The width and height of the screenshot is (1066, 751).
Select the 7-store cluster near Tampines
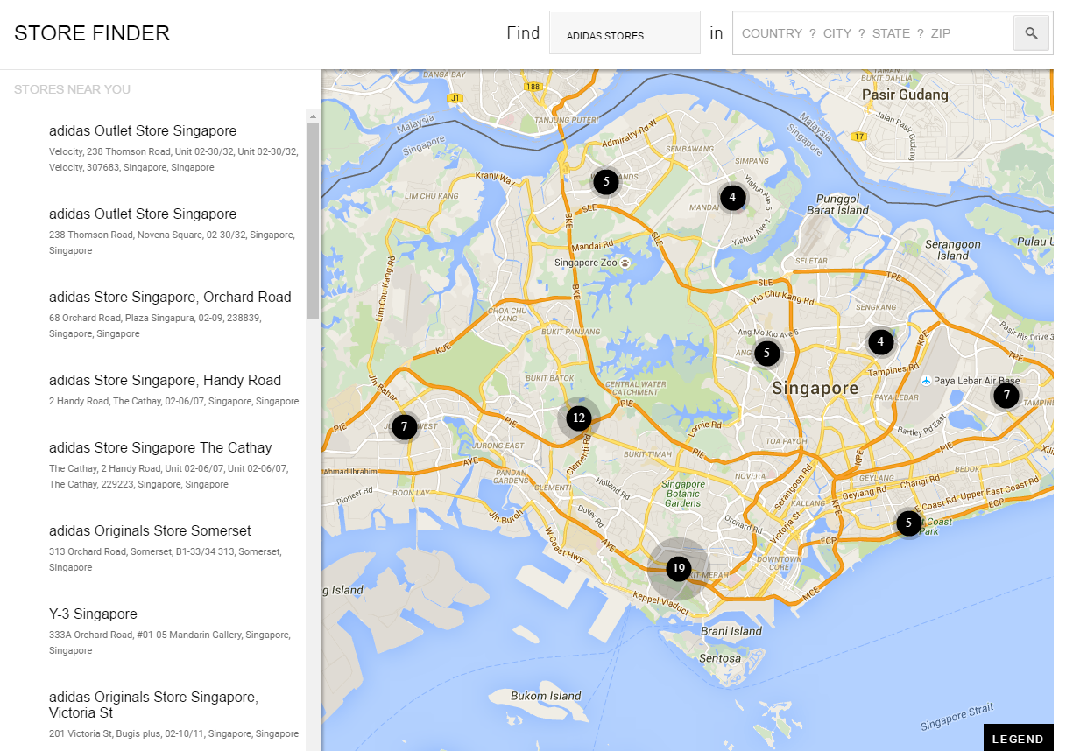(x=1006, y=396)
